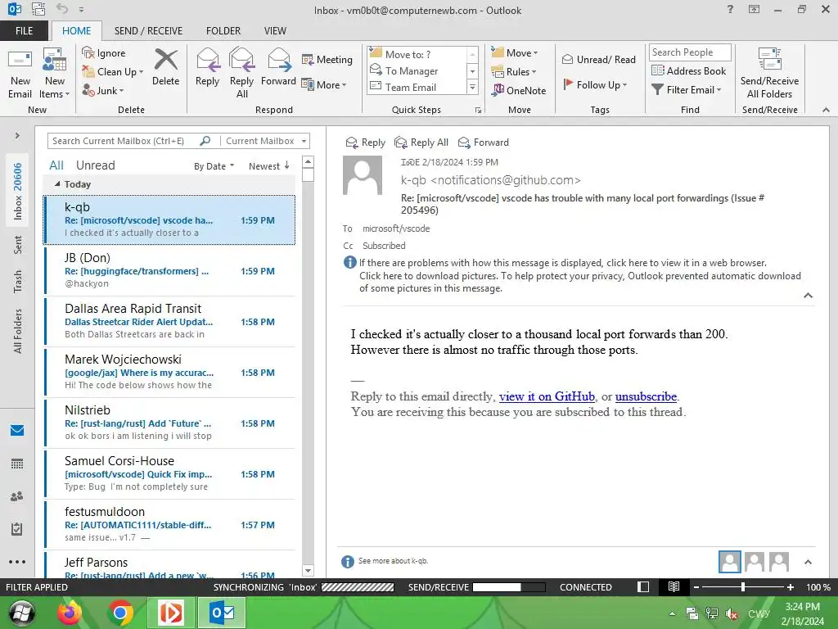Send selected message to OneNote
The image size is (838, 629).
(x=519, y=90)
